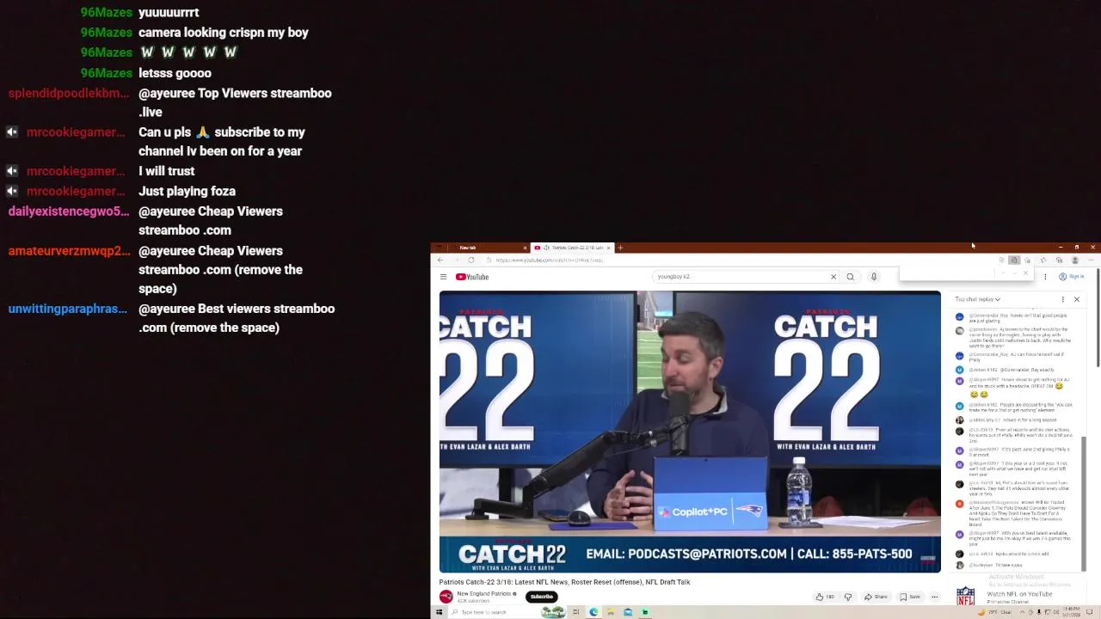Open the chat replay options menu
The image size is (1101, 619).
point(1062,299)
